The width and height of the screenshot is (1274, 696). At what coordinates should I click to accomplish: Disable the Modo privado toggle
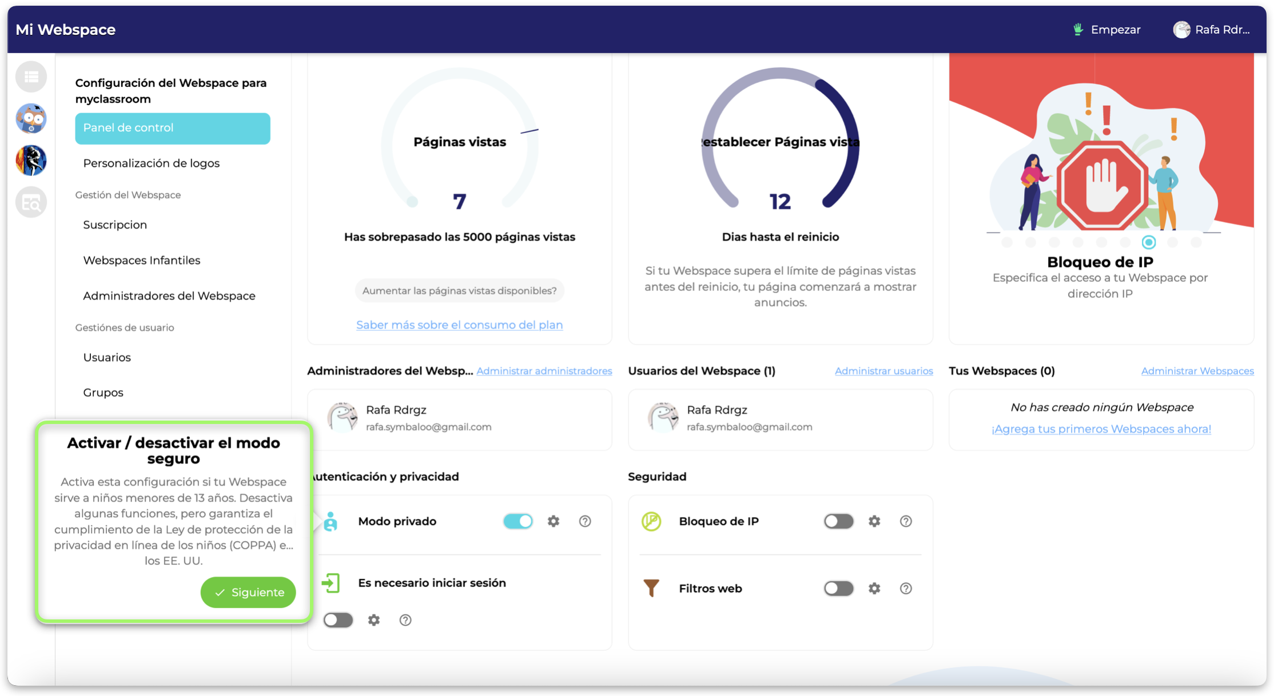pyautogui.click(x=518, y=521)
